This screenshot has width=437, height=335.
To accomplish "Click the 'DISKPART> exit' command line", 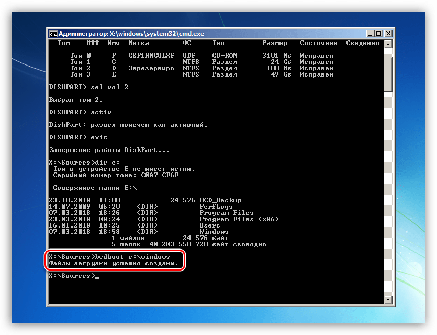I will [78, 137].
